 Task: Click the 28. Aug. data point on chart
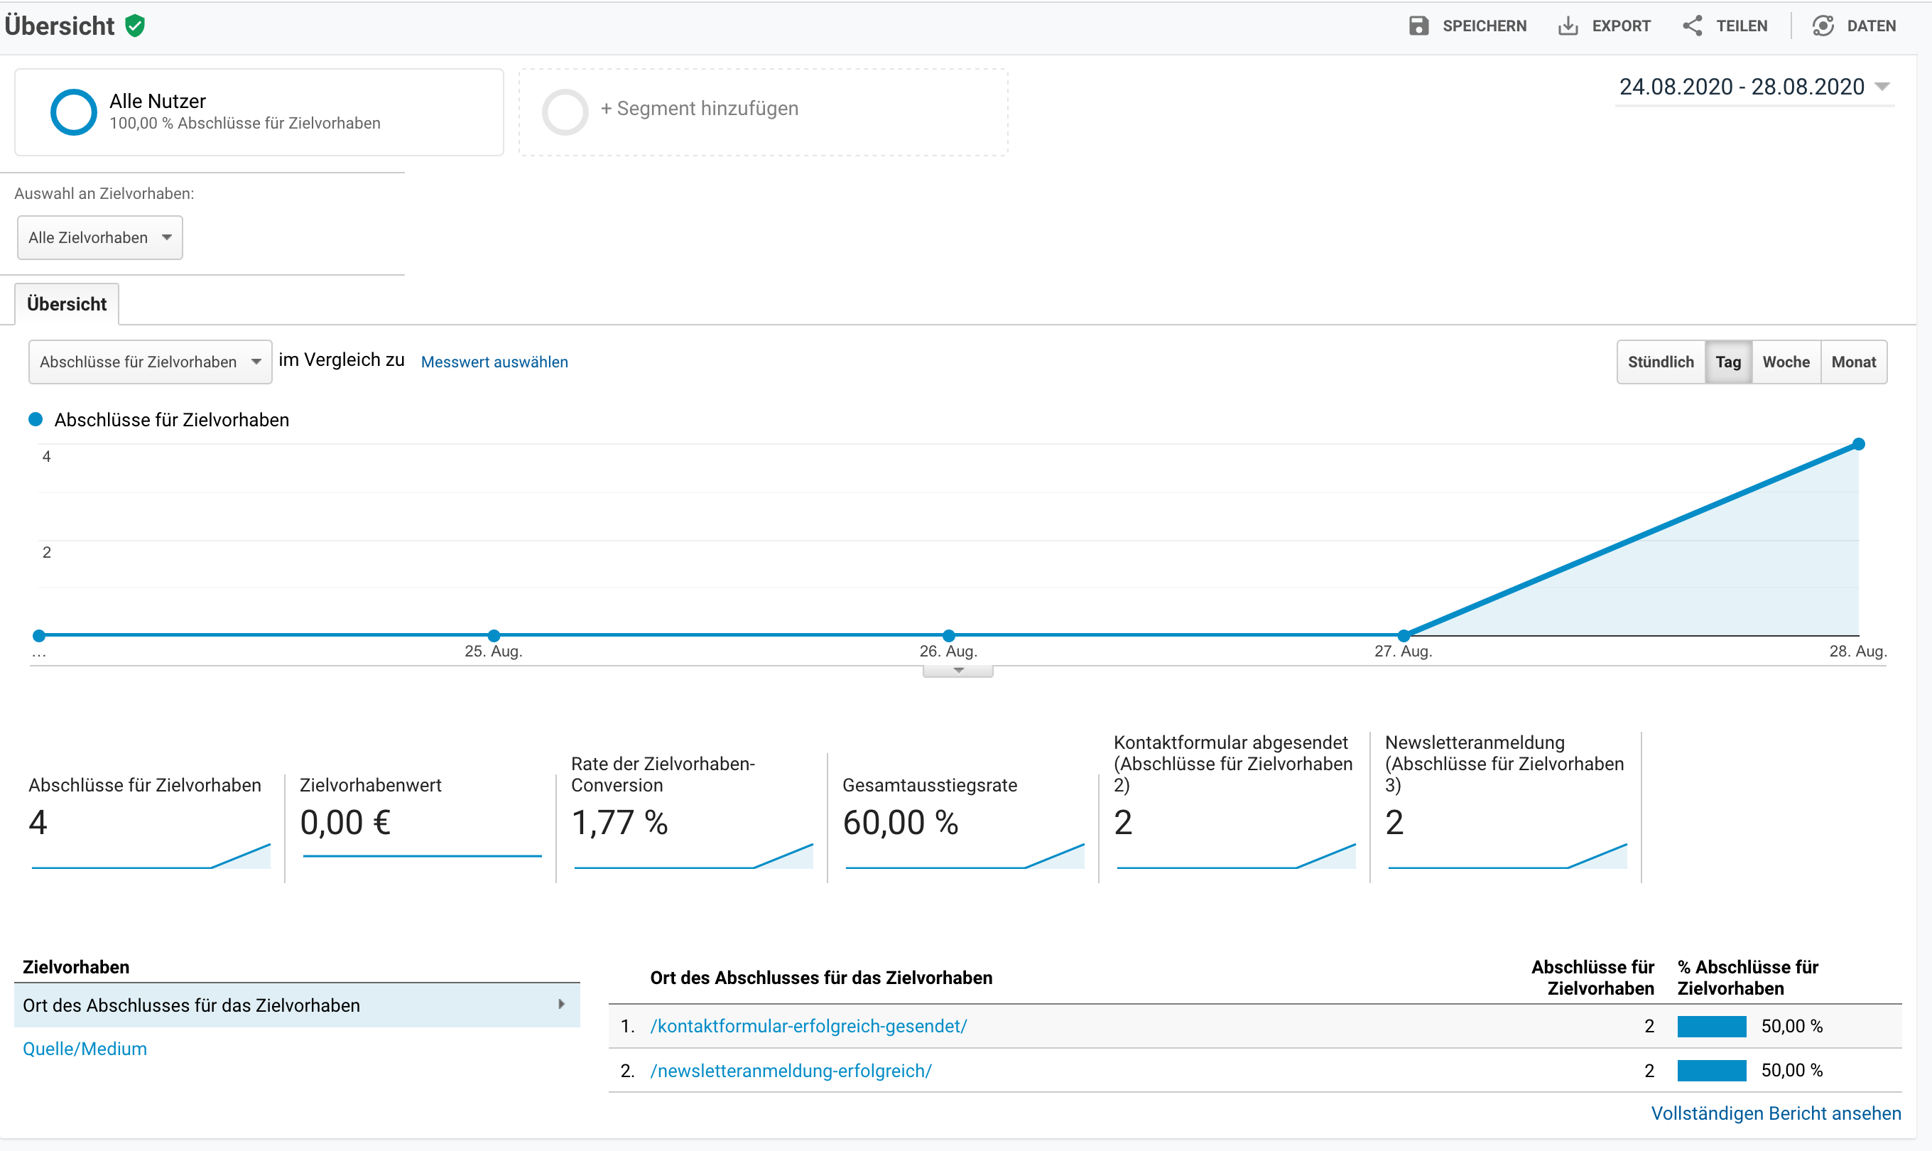coord(1858,445)
